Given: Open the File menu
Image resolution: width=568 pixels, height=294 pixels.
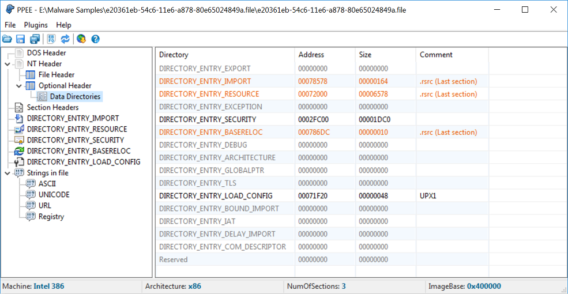Looking at the screenshot, I should pyautogui.click(x=10, y=25).
